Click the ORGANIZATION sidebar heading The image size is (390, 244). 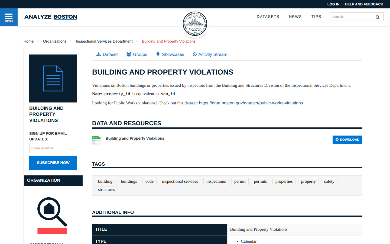click(53, 181)
